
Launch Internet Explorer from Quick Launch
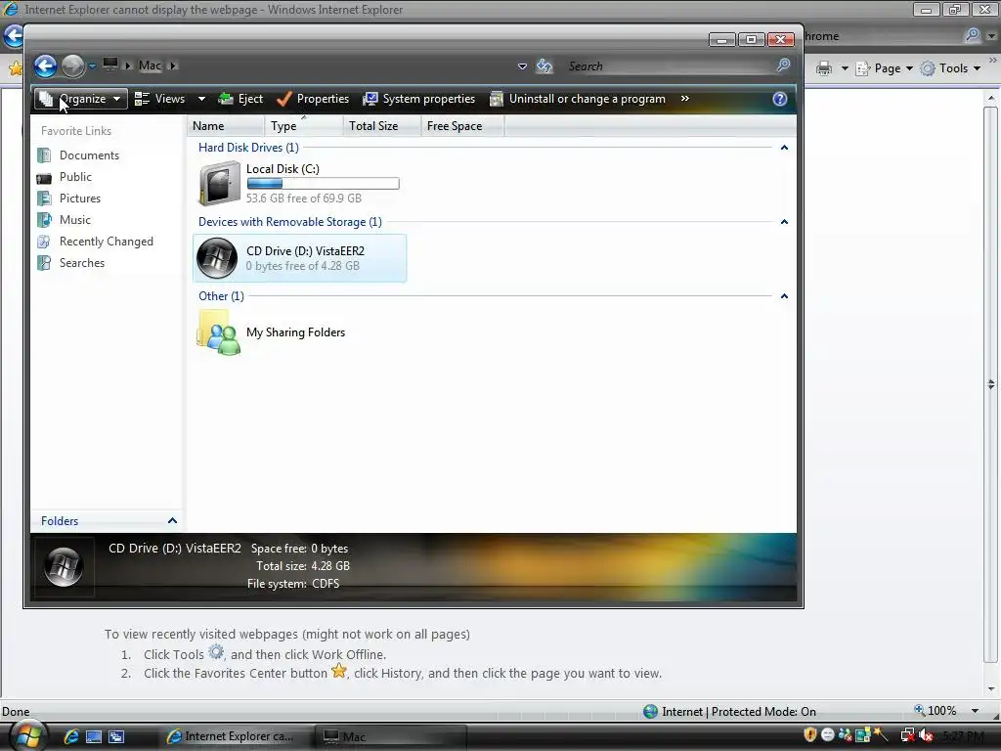(x=71, y=736)
